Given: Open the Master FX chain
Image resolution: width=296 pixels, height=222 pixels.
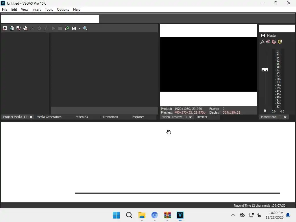Looking at the screenshot, I should pyautogui.click(x=262, y=42).
